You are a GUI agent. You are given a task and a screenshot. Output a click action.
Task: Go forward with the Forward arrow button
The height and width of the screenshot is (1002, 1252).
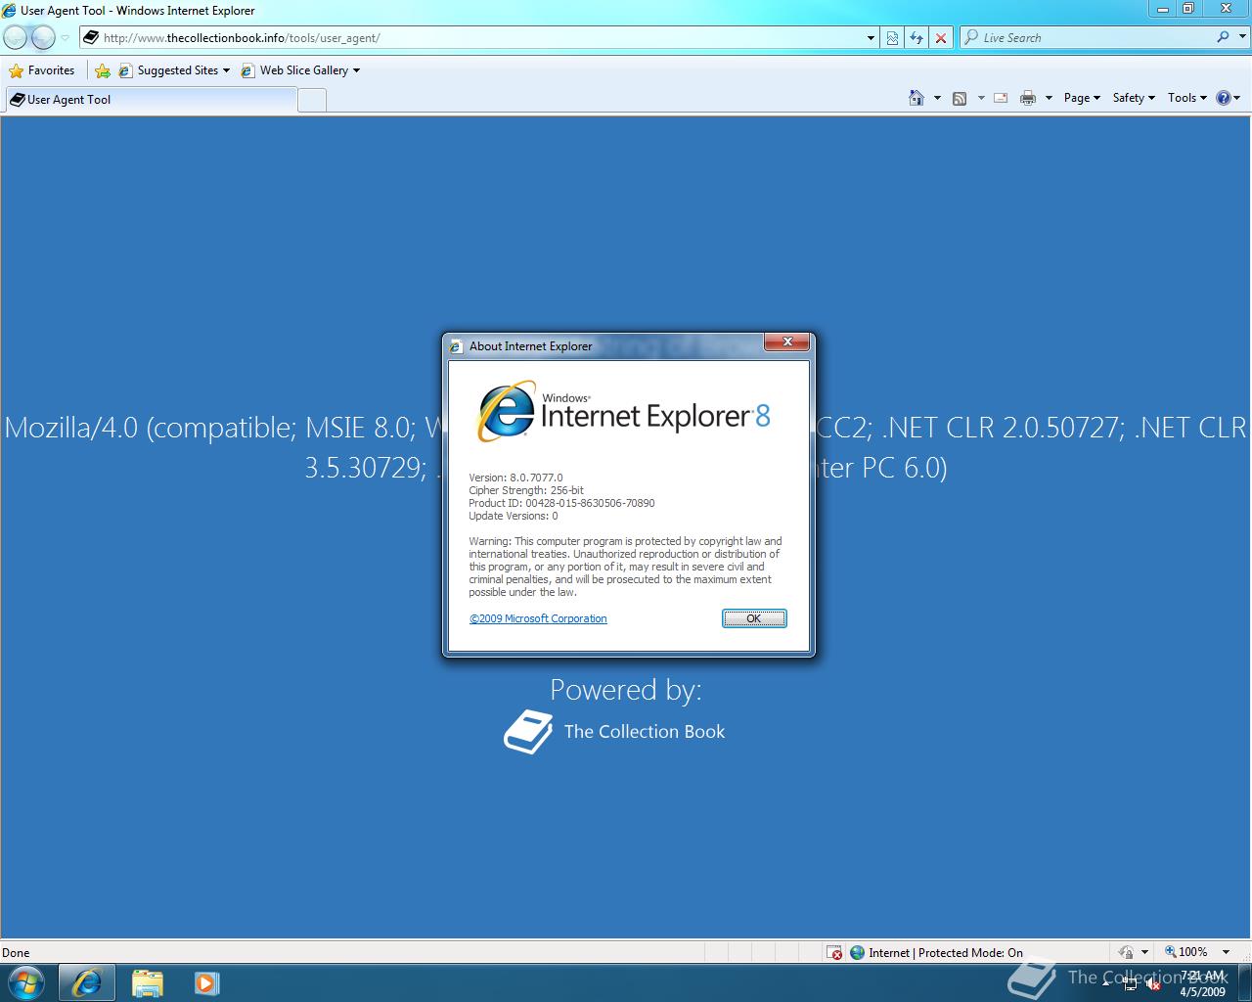pyautogui.click(x=43, y=37)
